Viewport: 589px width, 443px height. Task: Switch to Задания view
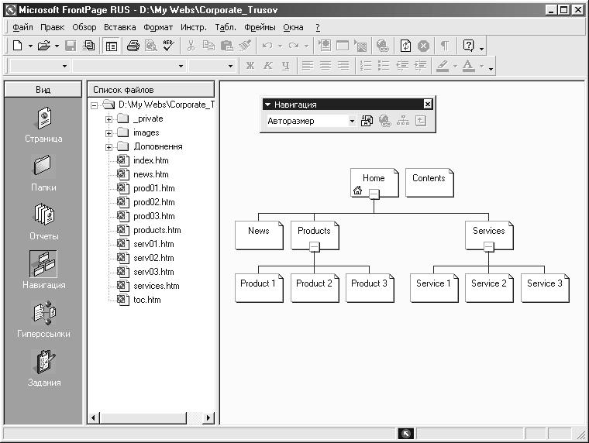click(x=44, y=368)
